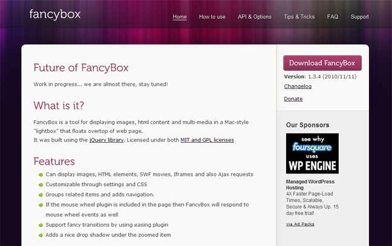The width and height of the screenshot is (392, 246).
Task: Click the fancybox logo
Action: 55,15
